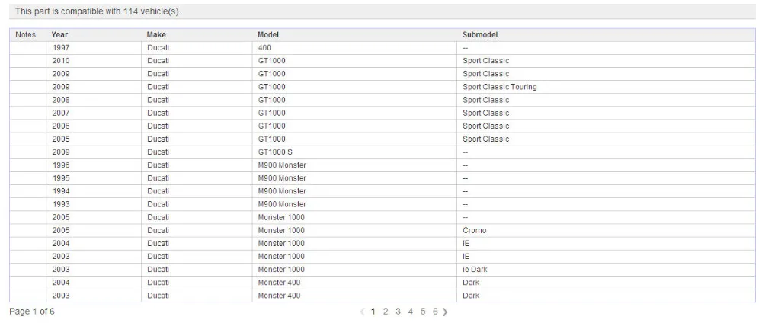762x323 pixels.
Task: Click the ie Dark submodel cell
Action: pyautogui.click(x=475, y=270)
